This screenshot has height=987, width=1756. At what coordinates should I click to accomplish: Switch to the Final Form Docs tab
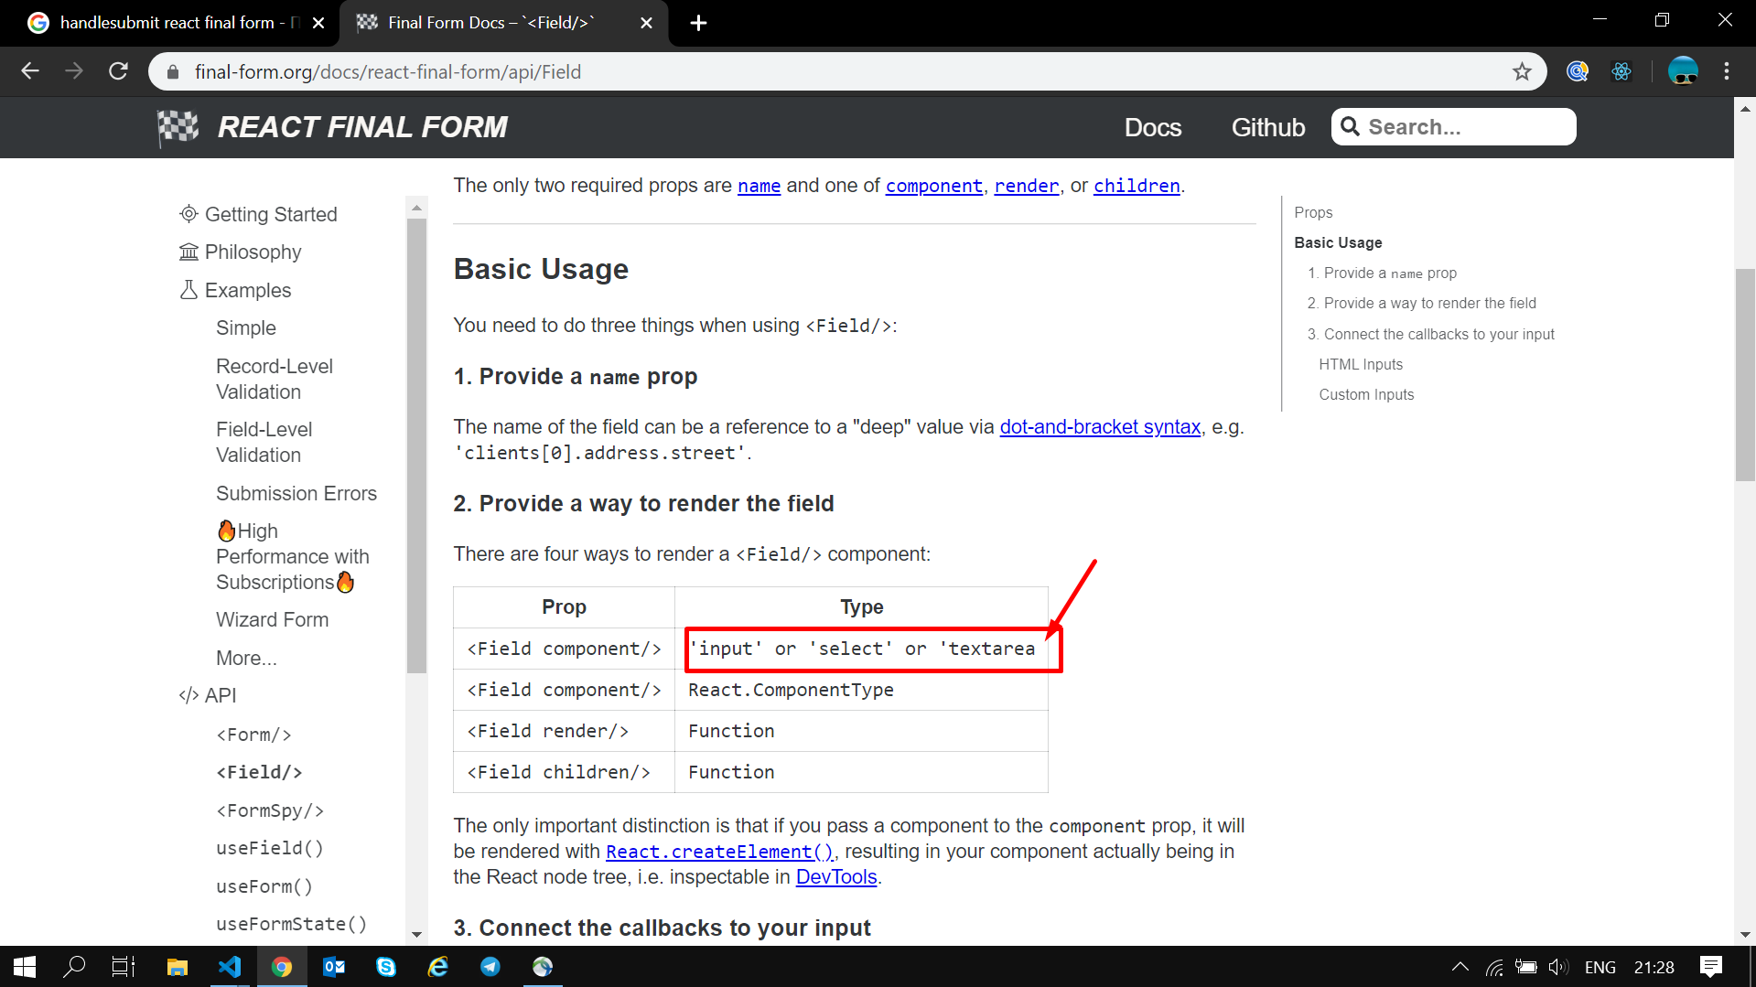click(x=503, y=23)
